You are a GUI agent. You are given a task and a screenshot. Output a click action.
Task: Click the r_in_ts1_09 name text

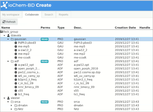pyautogui.click(x=26, y=83)
